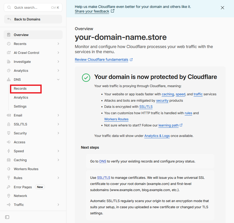This screenshot has height=223, width=234.
Task: Click the Security shield icon
Action: pos(9,133)
